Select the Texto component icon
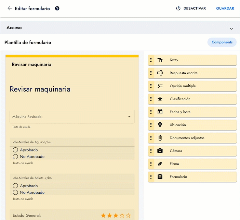Screen dimensions: 240x220 click(160, 60)
